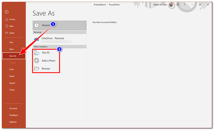Click the user profile picture
The width and height of the screenshot is (214, 130).
click(171, 5)
